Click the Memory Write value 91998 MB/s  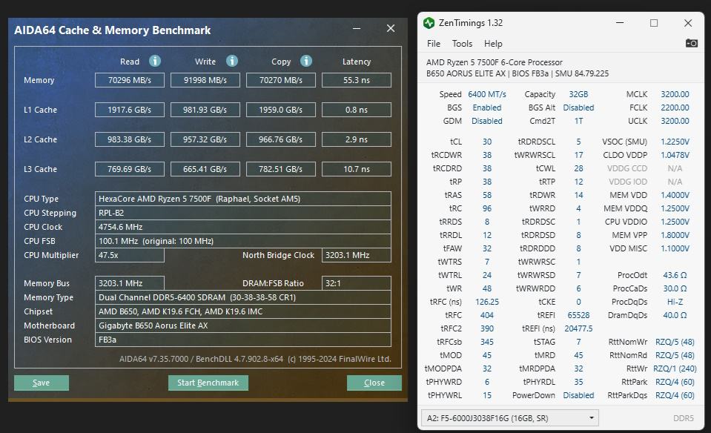[205, 80]
